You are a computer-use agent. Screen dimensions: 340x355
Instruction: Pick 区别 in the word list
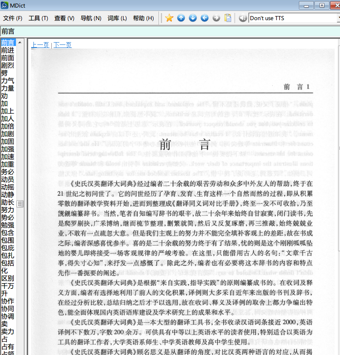point(8,278)
